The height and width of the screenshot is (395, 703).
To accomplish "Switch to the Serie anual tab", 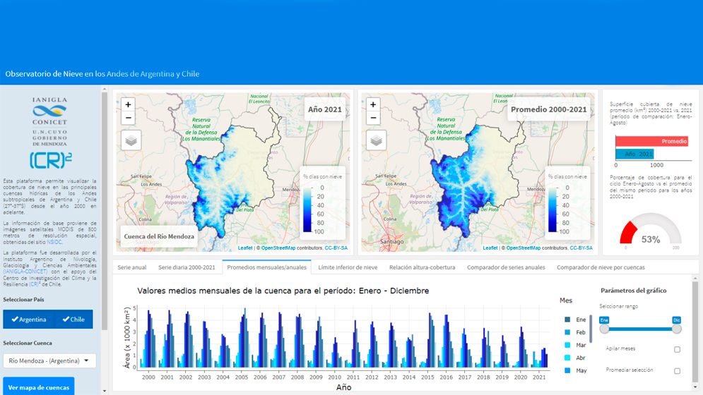I will 132,267.
